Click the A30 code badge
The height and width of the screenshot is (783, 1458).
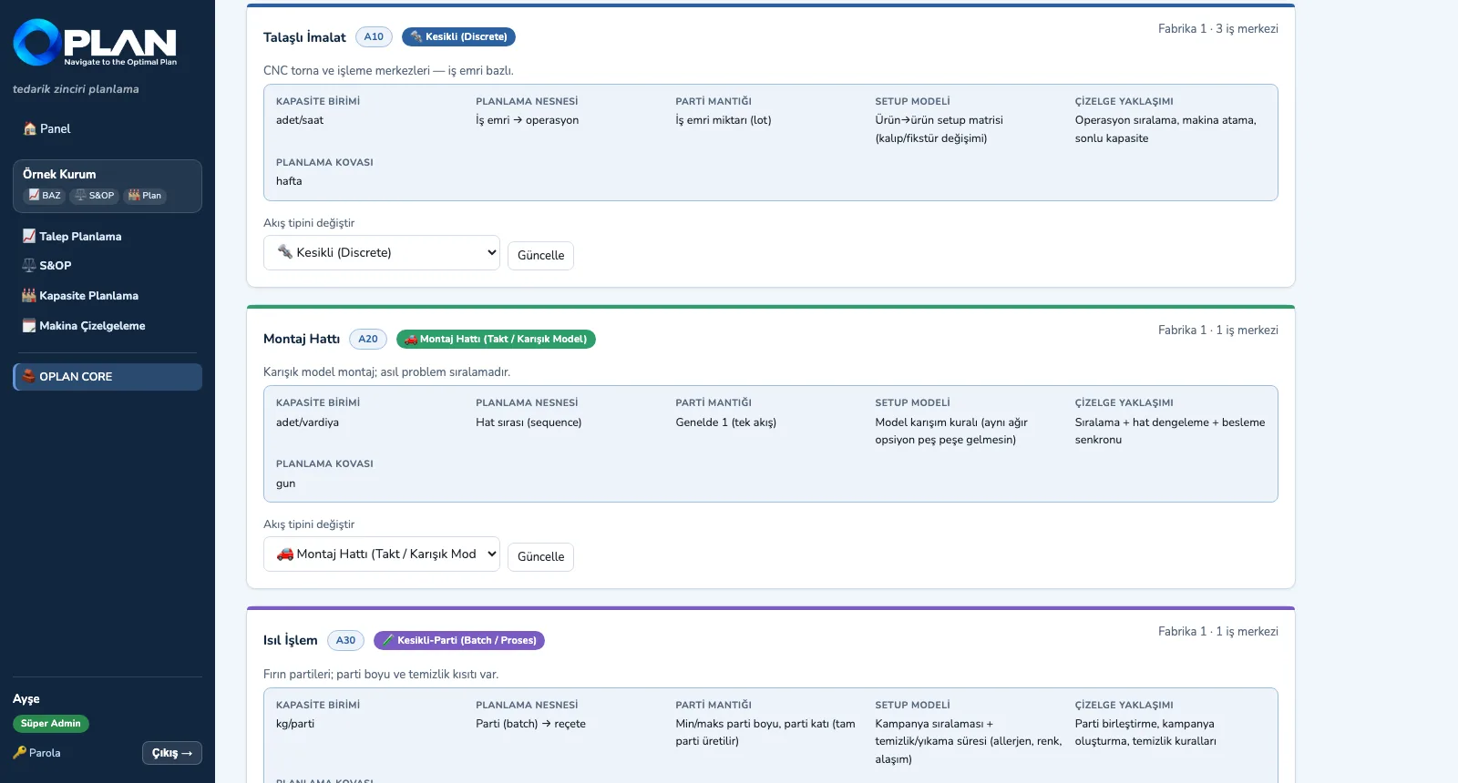(x=345, y=640)
